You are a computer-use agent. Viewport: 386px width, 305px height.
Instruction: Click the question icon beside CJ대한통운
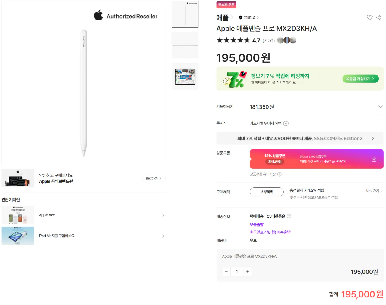click(289, 216)
